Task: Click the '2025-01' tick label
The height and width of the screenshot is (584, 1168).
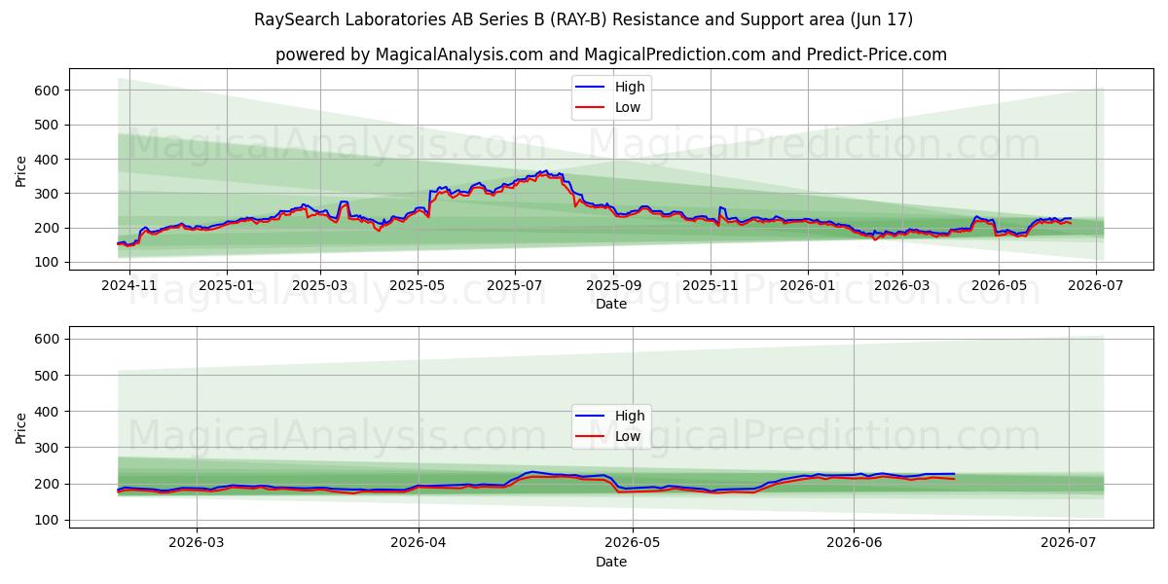Action: 227,285
